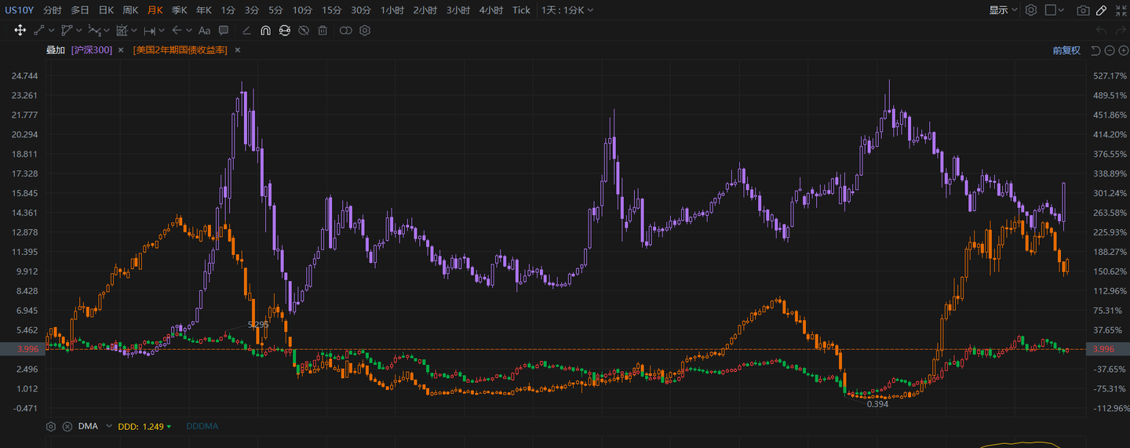Switch to 5分 period
This screenshot has height=448, width=1130.
pos(275,10)
